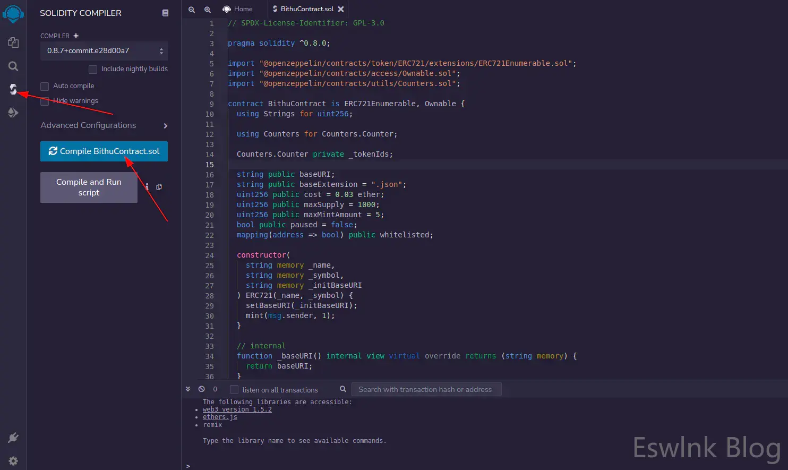788x470 pixels.
Task: Clear the terminal console icon
Action: click(202, 389)
